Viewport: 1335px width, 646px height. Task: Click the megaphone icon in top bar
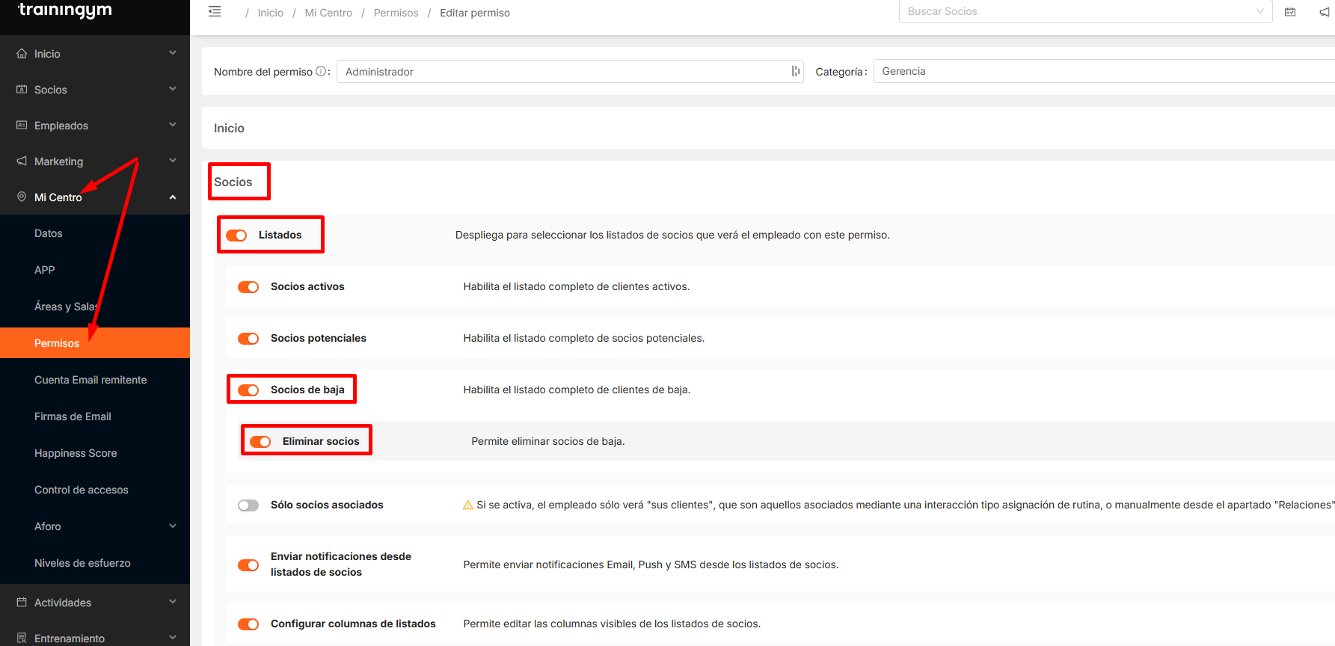point(1324,12)
